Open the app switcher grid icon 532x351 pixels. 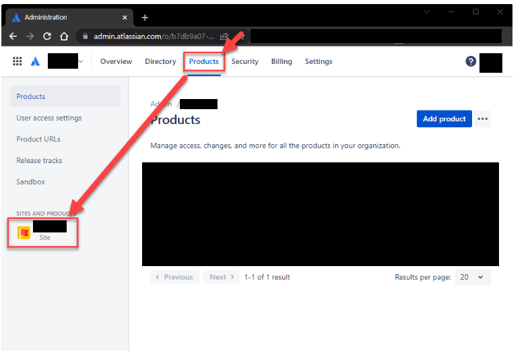pos(17,61)
